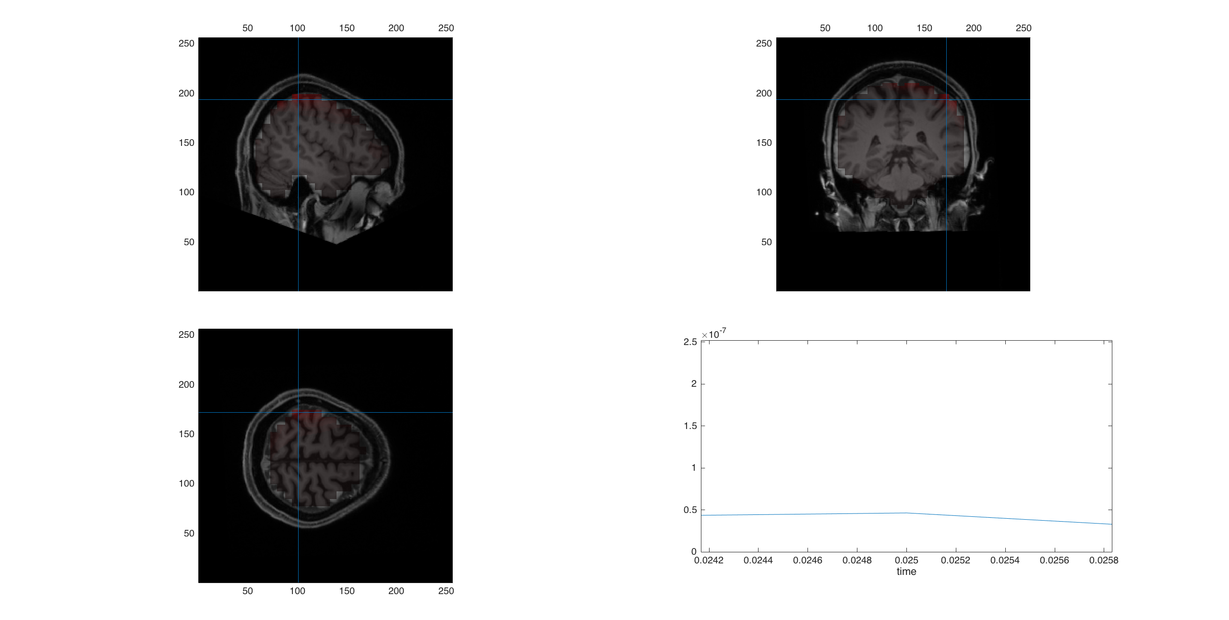Image resolution: width=1229 pixels, height=620 pixels.
Task: Click the 0.0256 time axis tick
Action: 1055,560
